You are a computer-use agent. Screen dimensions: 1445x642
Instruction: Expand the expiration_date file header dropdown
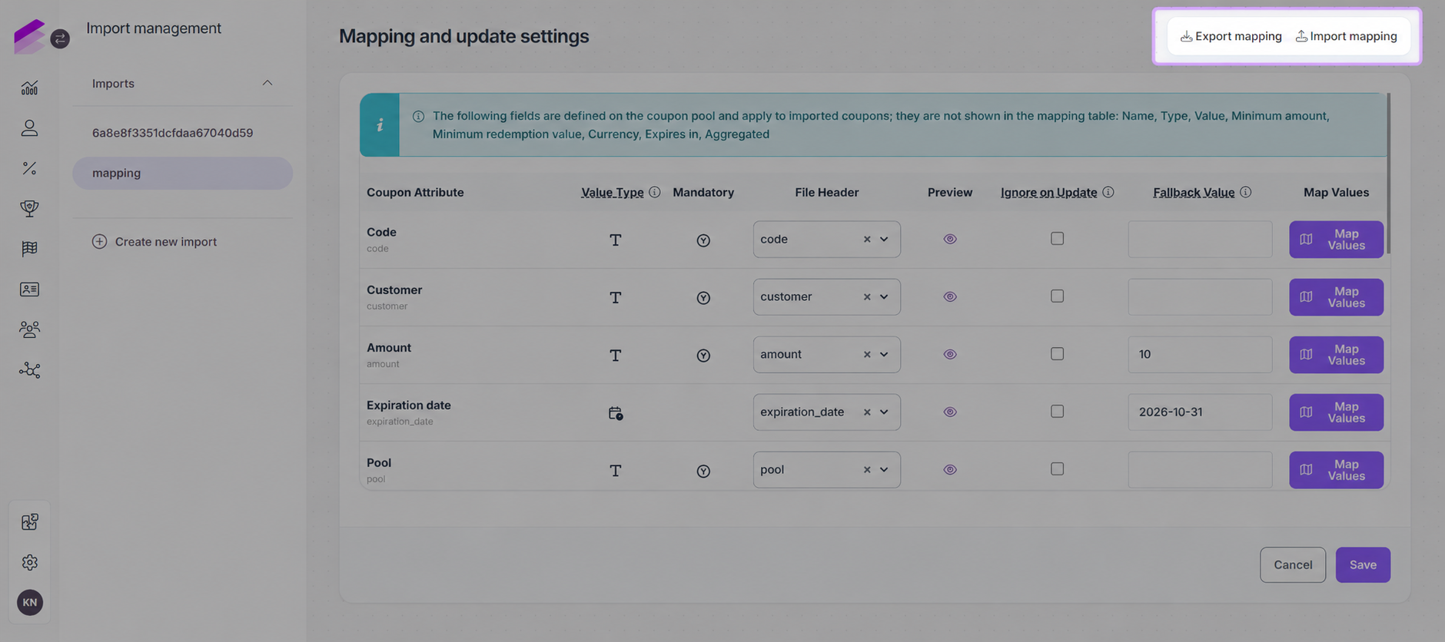click(884, 412)
